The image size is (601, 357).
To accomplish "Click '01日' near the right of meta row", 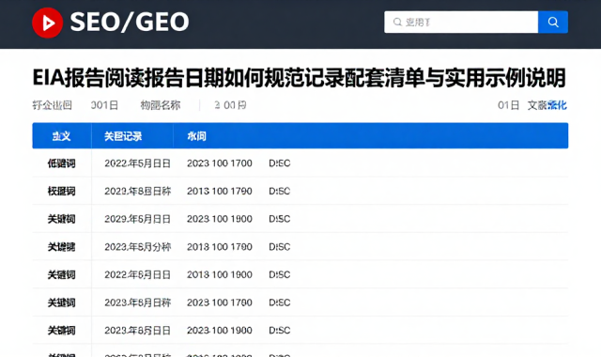I will click(x=508, y=105).
